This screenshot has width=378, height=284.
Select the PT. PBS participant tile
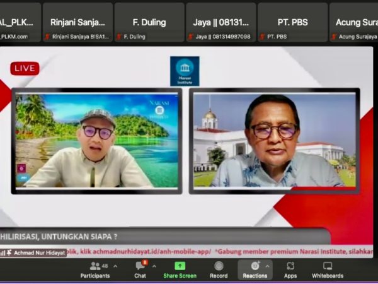pyautogui.click(x=292, y=22)
